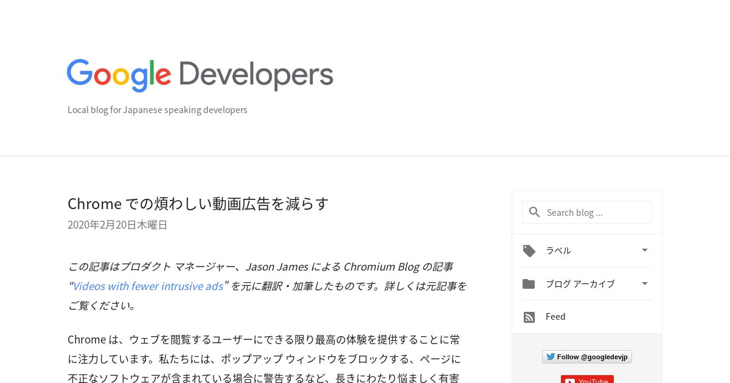Open the ラベル section

coord(586,250)
